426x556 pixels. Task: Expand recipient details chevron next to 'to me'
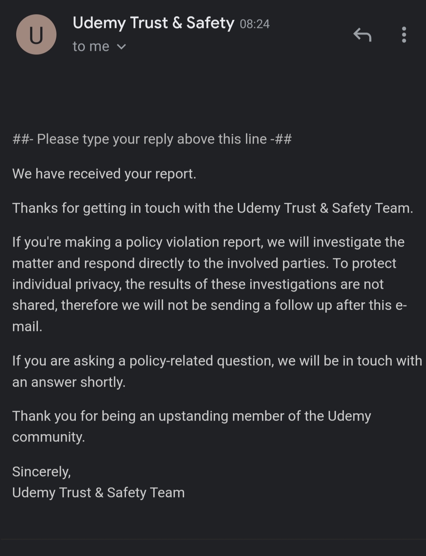(122, 47)
